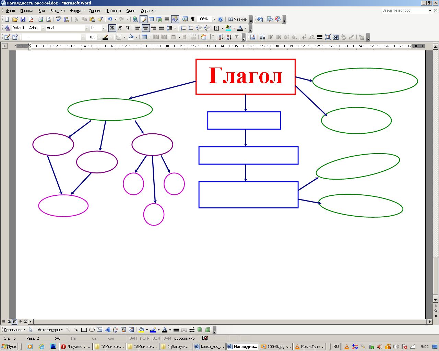Open the Columns layout button
The image size is (439, 351).
tap(167, 20)
